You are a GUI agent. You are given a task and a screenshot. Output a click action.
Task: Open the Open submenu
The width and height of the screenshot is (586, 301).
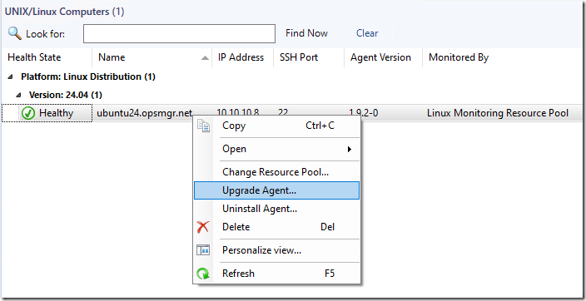coord(276,149)
